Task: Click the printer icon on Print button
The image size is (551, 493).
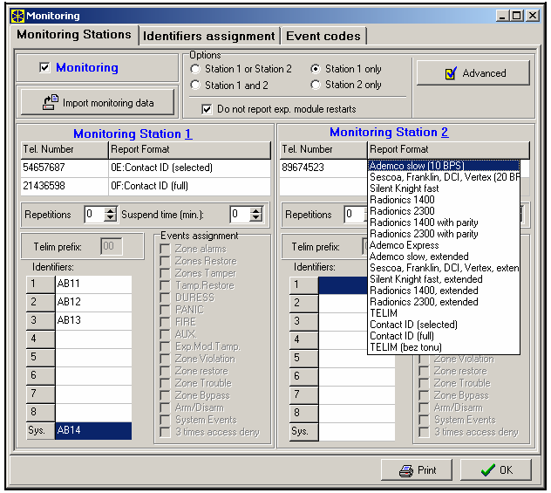Action: 406,470
